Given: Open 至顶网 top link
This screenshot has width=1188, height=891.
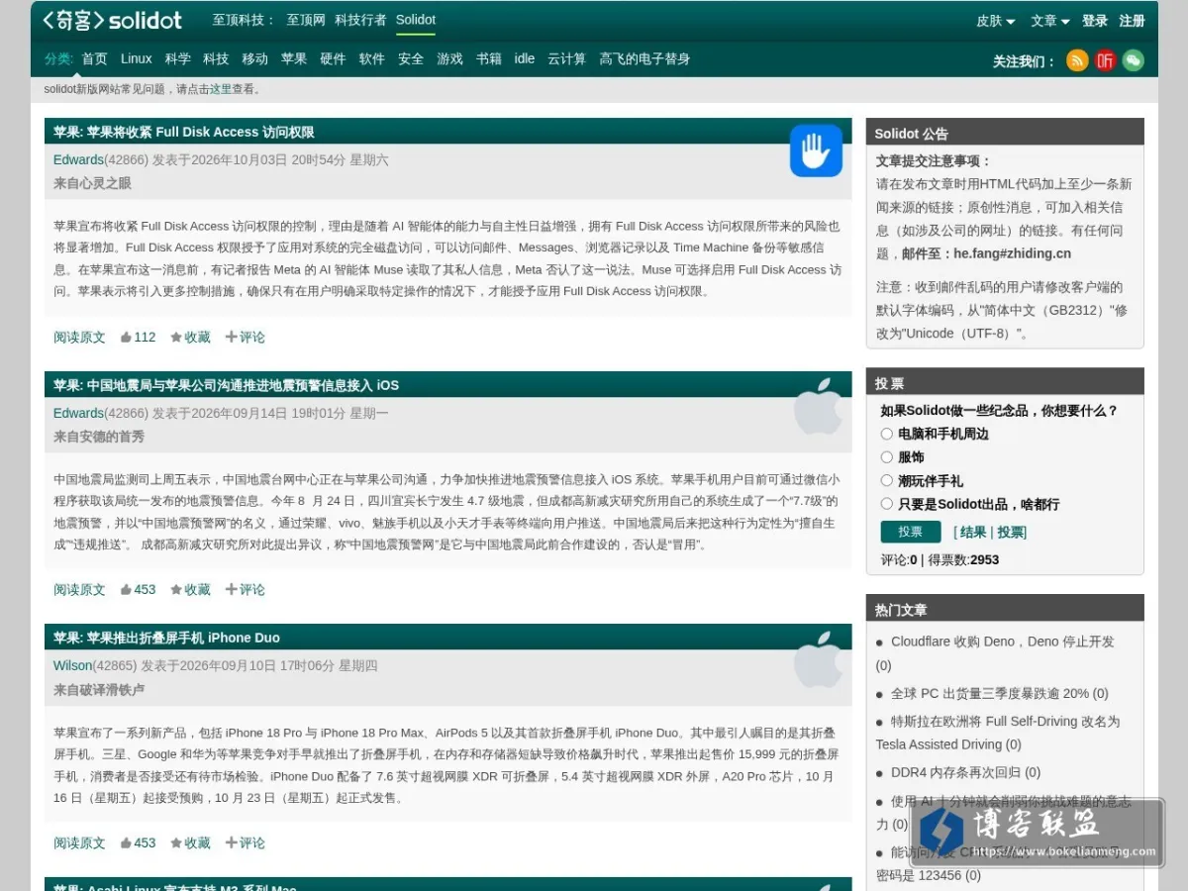Looking at the screenshot, I should click(306, 20).
